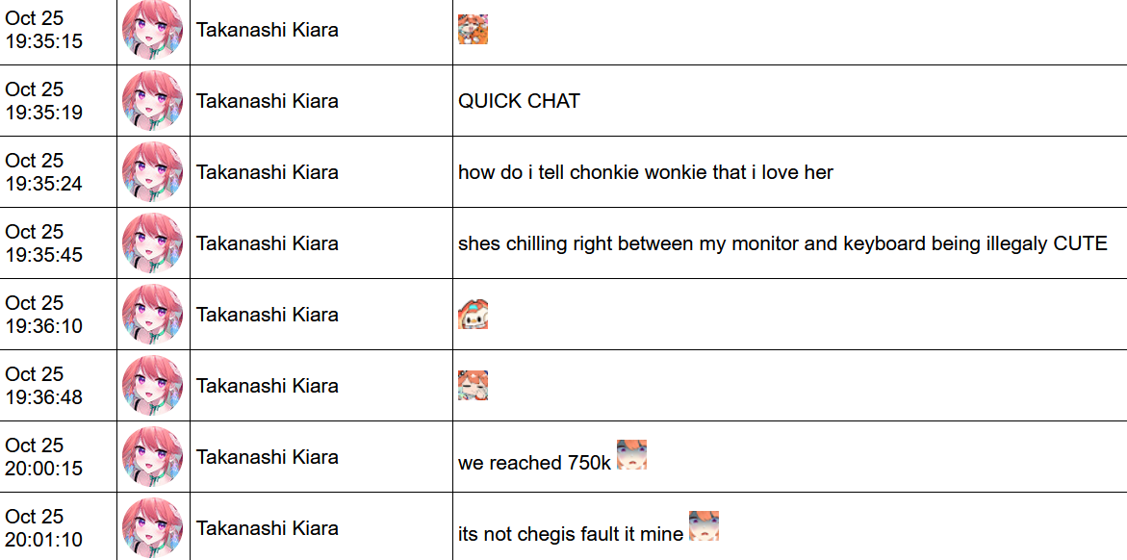The width and height of the screenshot is (1127, 560).
Task: Select the 'QUICK CHAT' message text
Action: pyautogui.click(x=519, y=101)
